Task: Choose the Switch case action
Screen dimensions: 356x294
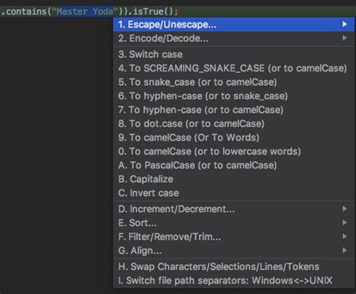Action: click(x=234, y=54)
